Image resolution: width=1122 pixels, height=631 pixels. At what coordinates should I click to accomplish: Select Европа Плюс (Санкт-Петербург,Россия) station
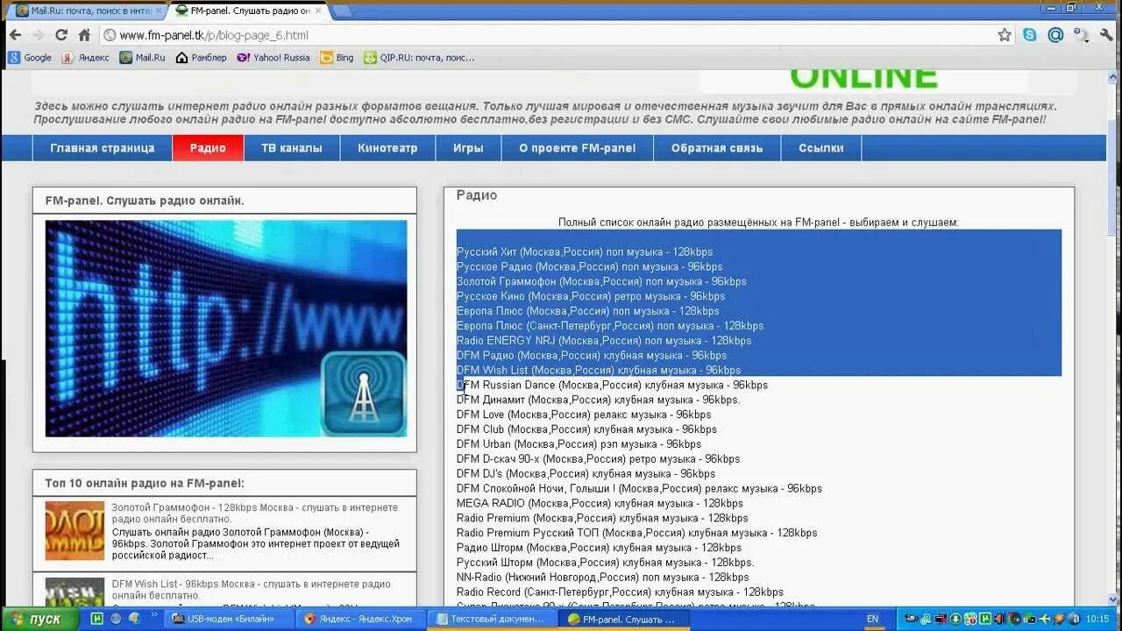click(x=610, y=325)
